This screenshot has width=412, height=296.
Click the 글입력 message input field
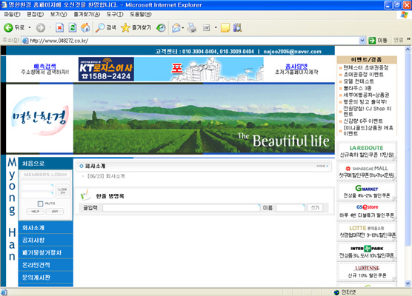(182, 207)
